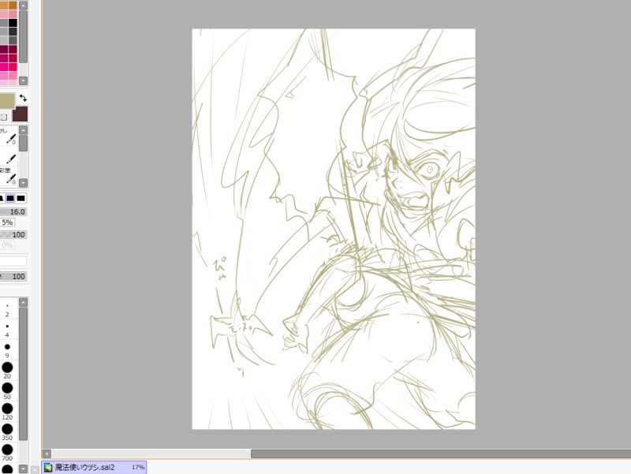Adjust the lower slider showing 100
This screenshot has height=474, width=631.
point(13,276)
